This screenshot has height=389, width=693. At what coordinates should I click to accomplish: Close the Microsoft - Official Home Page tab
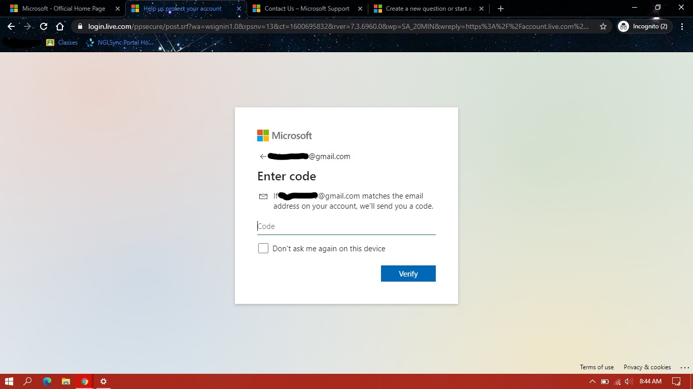pos(118,9)
